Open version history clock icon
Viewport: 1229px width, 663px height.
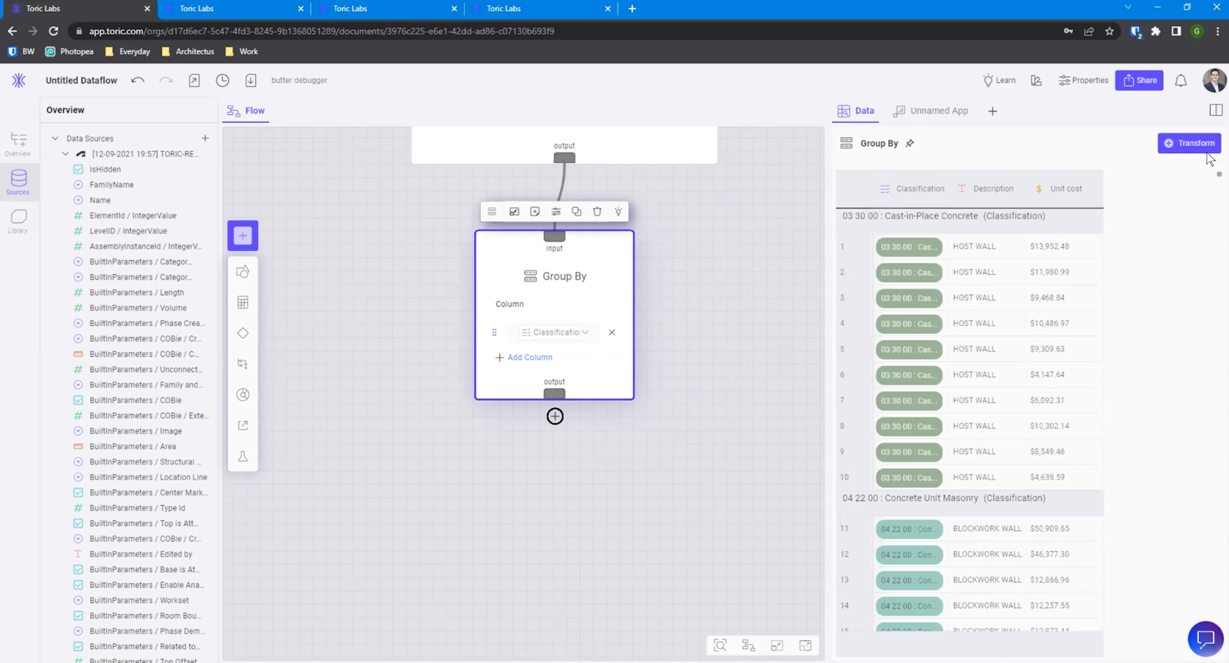tap(223, 80)
